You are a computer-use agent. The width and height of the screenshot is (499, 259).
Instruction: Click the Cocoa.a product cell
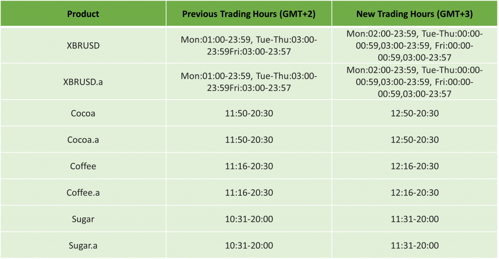pyautogui.click(x=83, y=139)
